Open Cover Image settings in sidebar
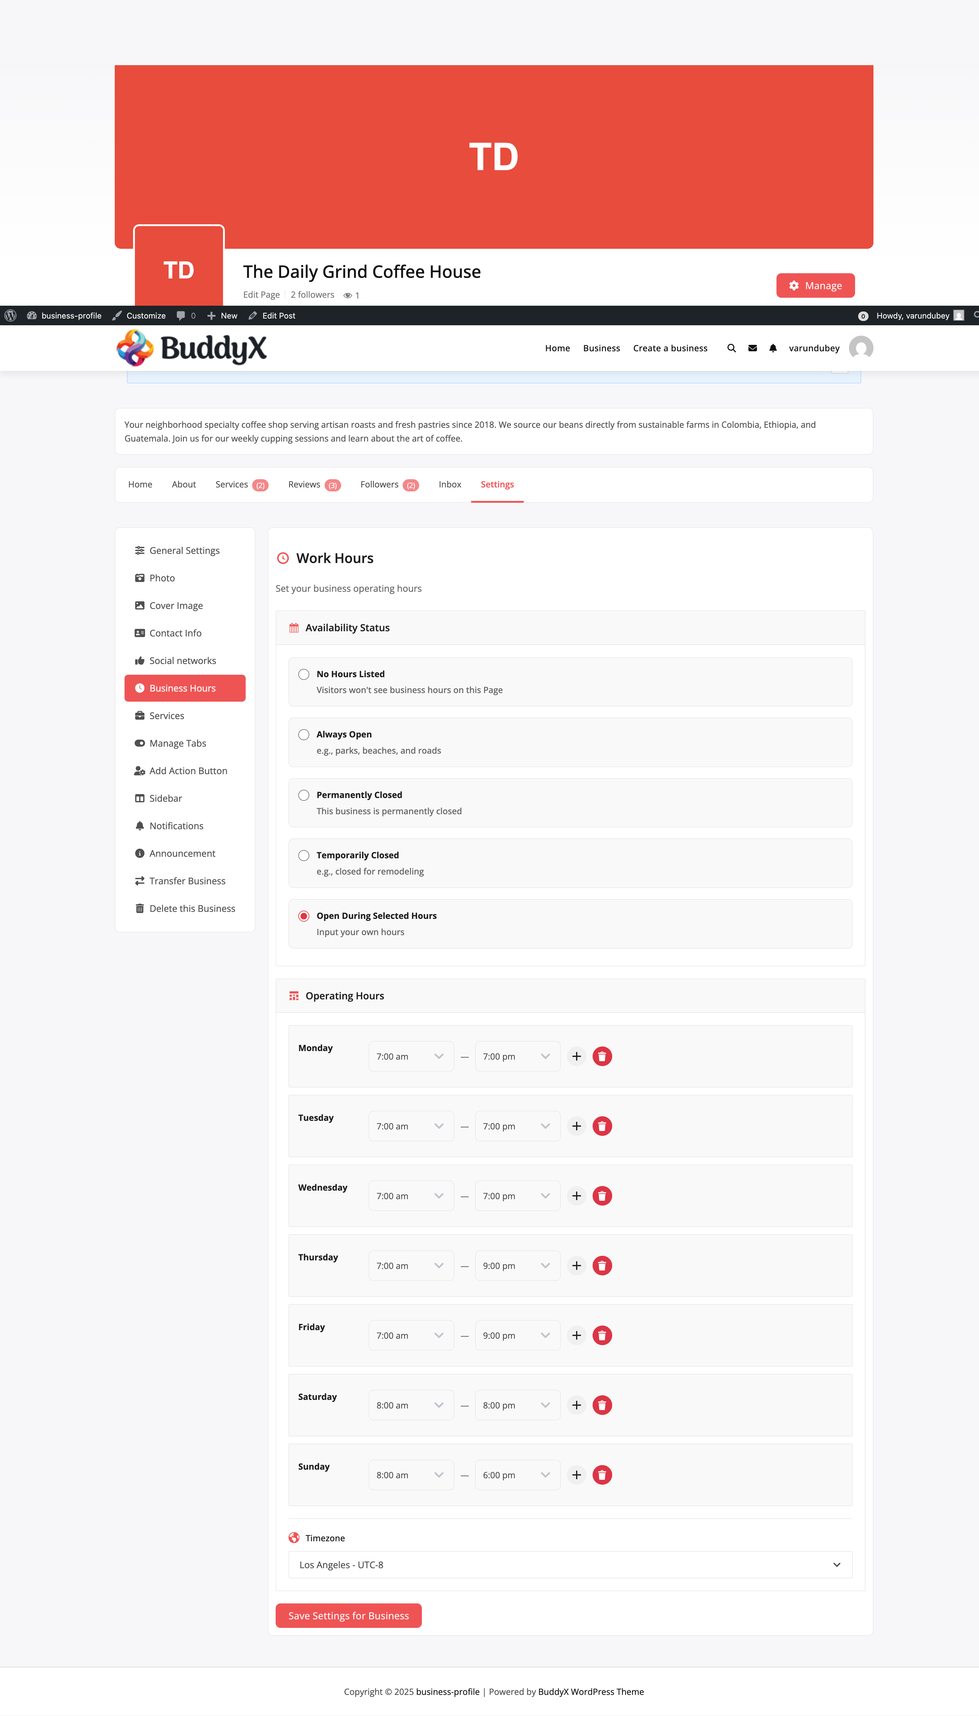Screen dimensions: 979x1716 point(185,605)
